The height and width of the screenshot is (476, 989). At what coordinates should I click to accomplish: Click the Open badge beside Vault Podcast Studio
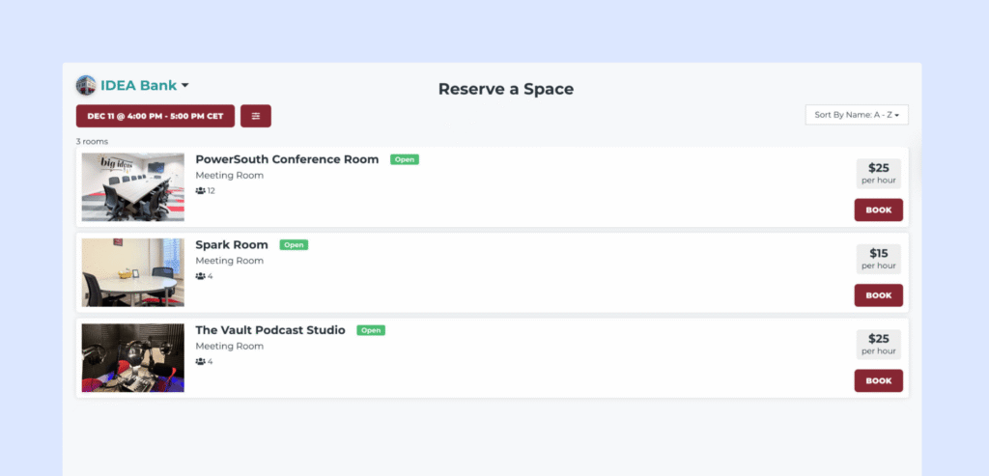pyautogui.click(x=371, y=330)
